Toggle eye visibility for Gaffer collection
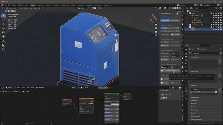The height and width of the screenshot is (125, 223). click(216, 13)
